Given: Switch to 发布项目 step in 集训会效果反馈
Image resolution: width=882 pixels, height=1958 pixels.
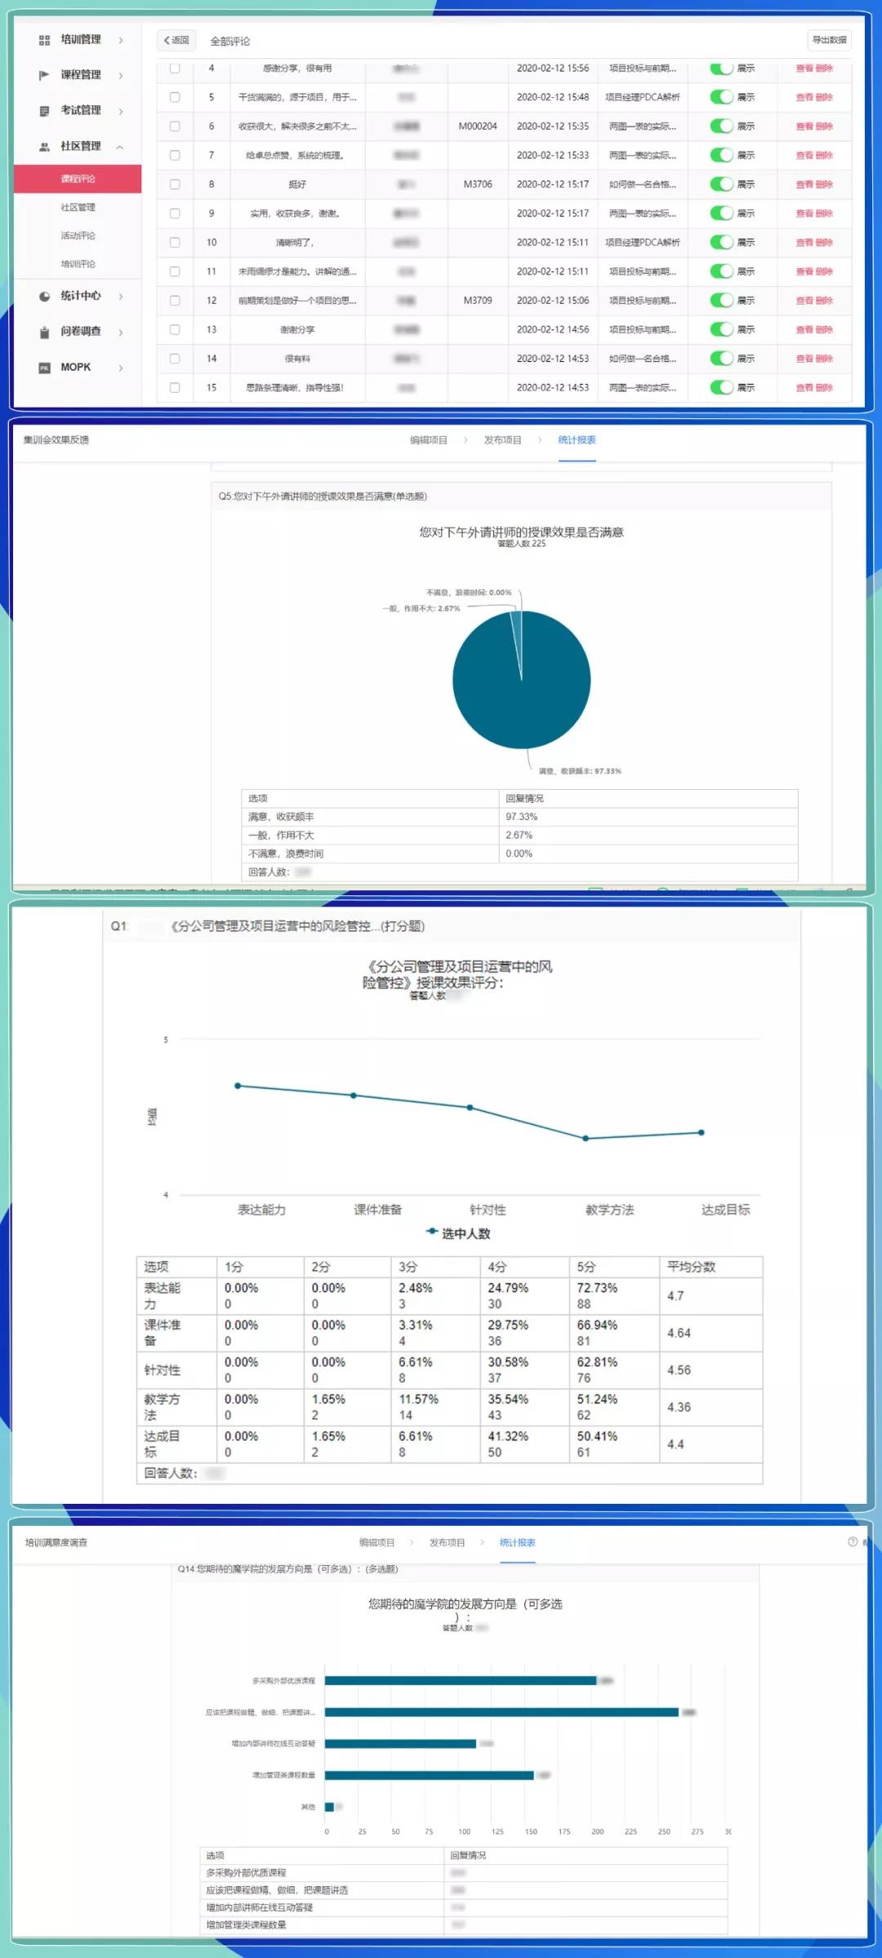Looking at the screenshot, I should [502, 440].
